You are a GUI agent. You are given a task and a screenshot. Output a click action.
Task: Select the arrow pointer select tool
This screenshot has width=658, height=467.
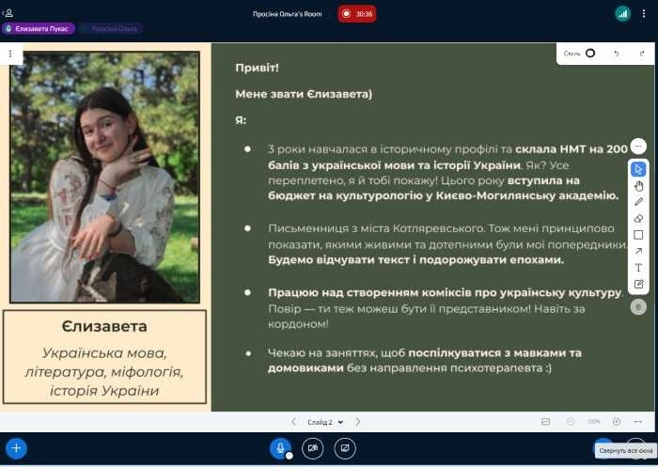pos(638,169)
